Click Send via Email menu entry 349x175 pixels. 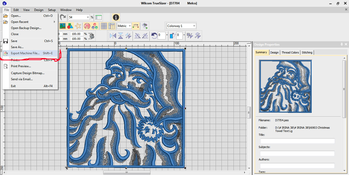[22, 79]
